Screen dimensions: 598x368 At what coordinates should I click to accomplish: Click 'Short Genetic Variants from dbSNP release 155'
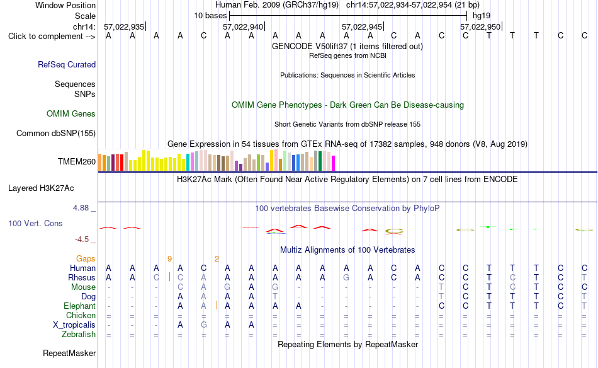click(x=347, y=124)
